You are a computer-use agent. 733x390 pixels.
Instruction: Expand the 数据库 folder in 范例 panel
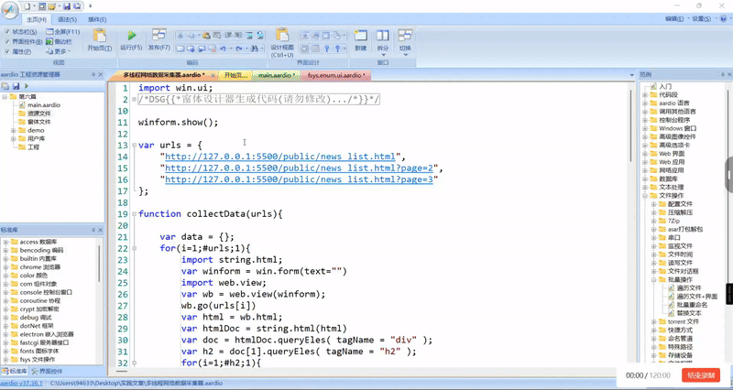(x=645, y=179)
